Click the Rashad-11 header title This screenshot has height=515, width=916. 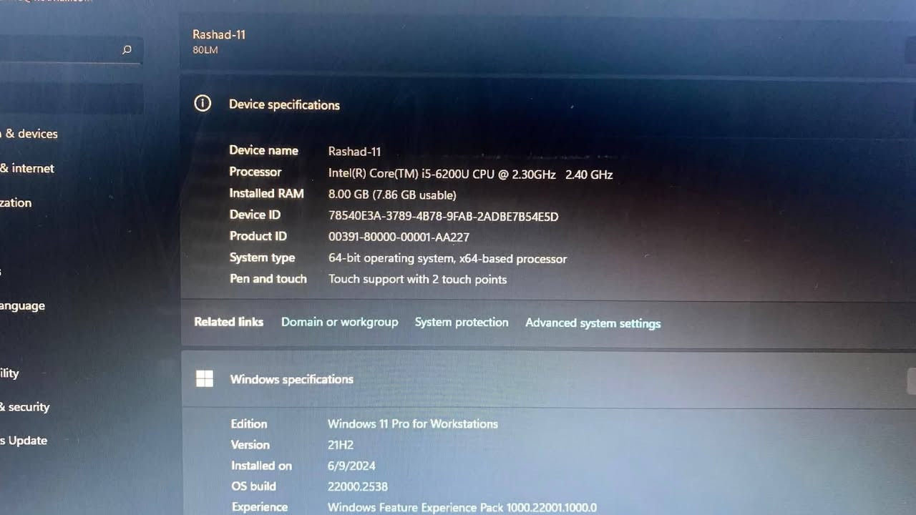tap(219, 34)
